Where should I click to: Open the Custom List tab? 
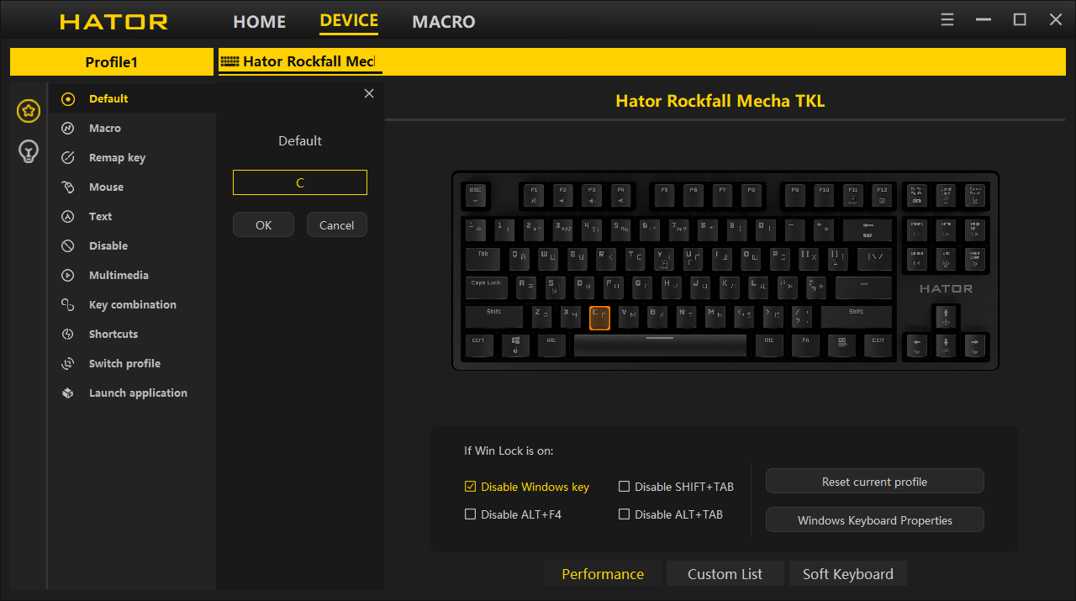tap(725, 574)
